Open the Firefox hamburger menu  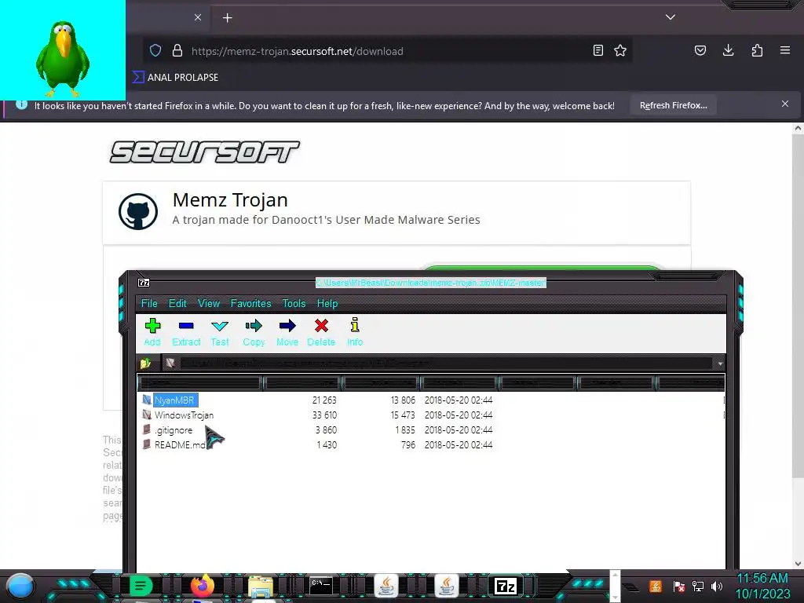(785, 50)
